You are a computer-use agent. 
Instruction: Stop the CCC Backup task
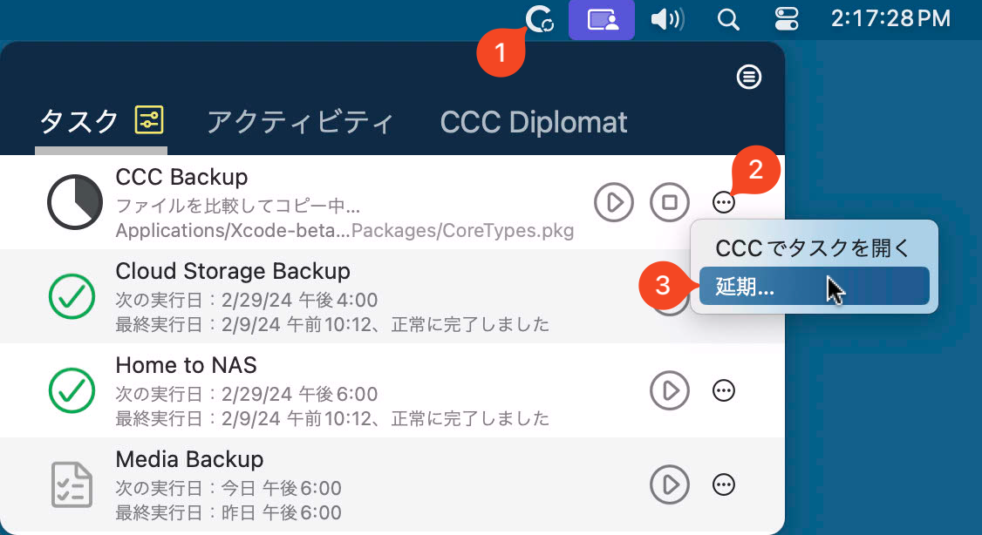(670, 202)
